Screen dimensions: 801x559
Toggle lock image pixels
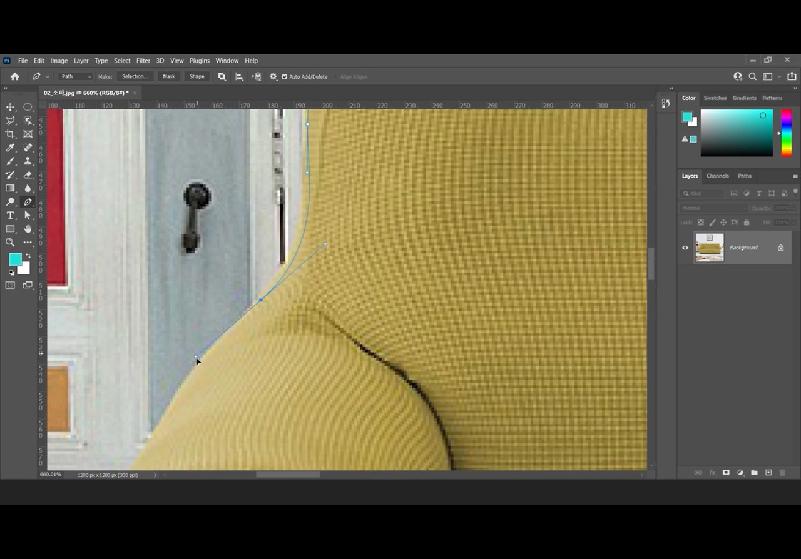tap(712, 223)
